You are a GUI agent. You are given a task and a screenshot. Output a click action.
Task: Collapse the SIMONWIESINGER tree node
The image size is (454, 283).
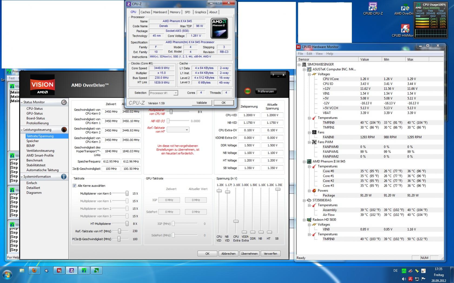point(299,64)
